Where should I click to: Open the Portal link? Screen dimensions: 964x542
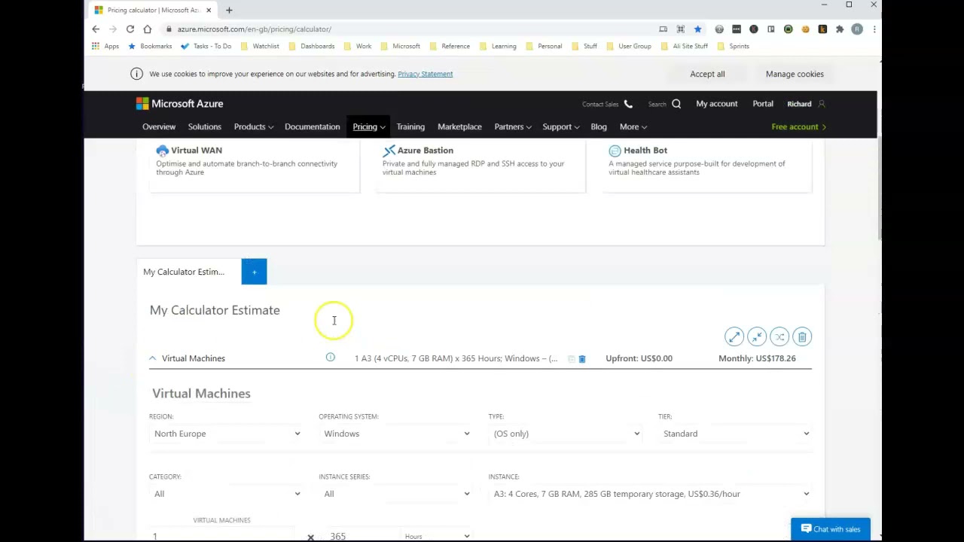[763, 104]
